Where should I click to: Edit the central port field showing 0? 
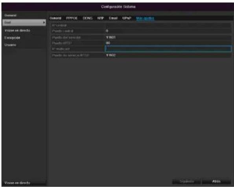(x=168, y=31)
